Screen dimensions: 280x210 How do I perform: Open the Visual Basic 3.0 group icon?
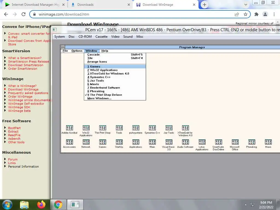169,142
